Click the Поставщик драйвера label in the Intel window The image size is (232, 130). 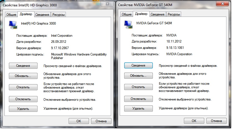pyautogui.click(x=32, y=36)
